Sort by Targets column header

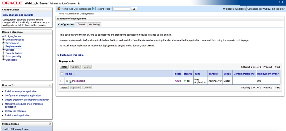click(x=213, y=74)
